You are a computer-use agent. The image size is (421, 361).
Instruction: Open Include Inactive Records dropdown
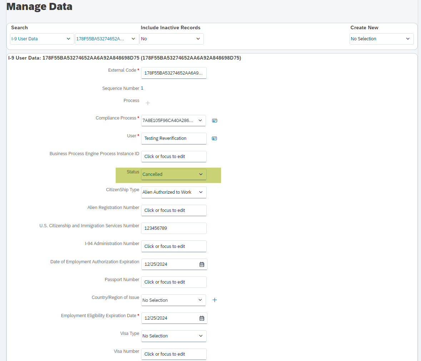coord(171,39)
